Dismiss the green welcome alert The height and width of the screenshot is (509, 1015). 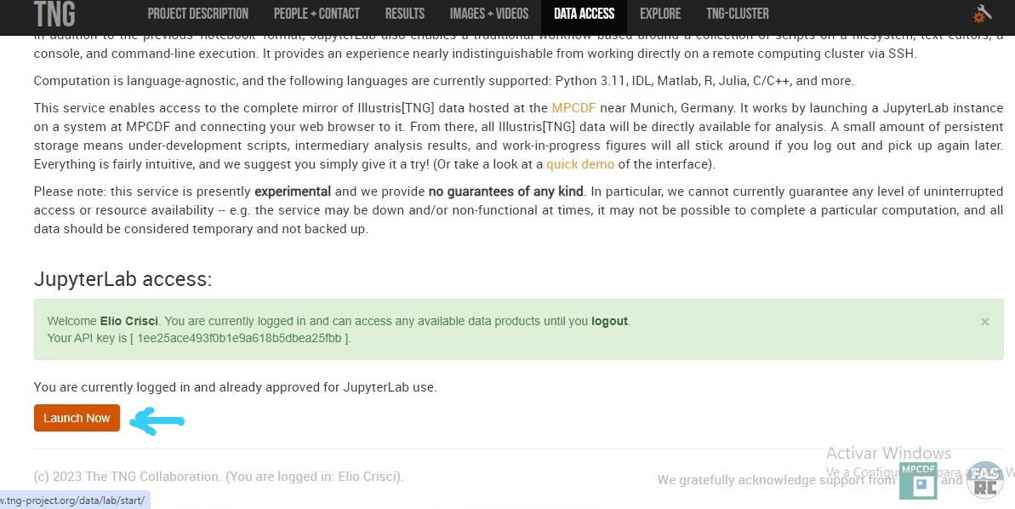click(984, 321)
